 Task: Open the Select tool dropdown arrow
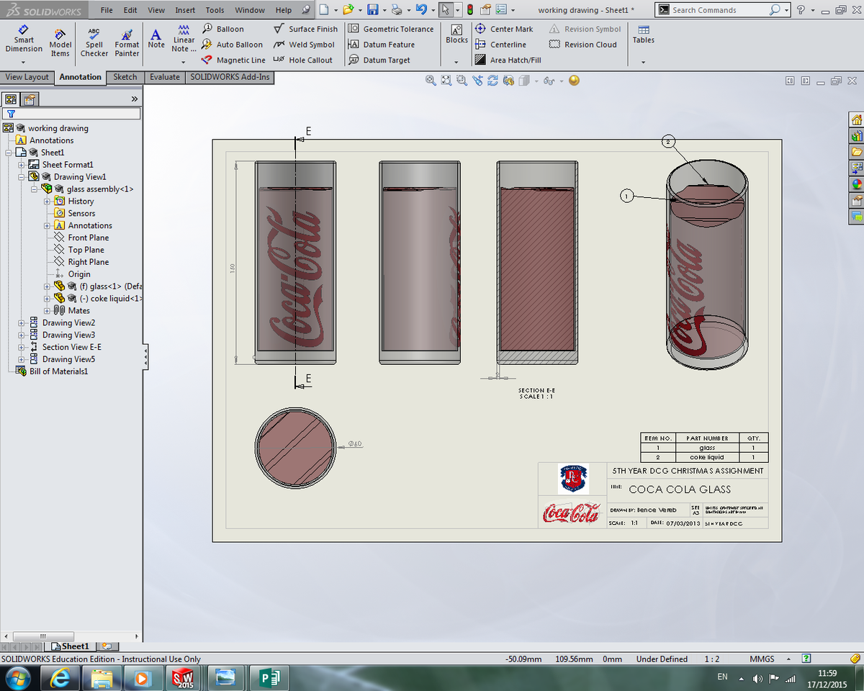pos(456,10)
